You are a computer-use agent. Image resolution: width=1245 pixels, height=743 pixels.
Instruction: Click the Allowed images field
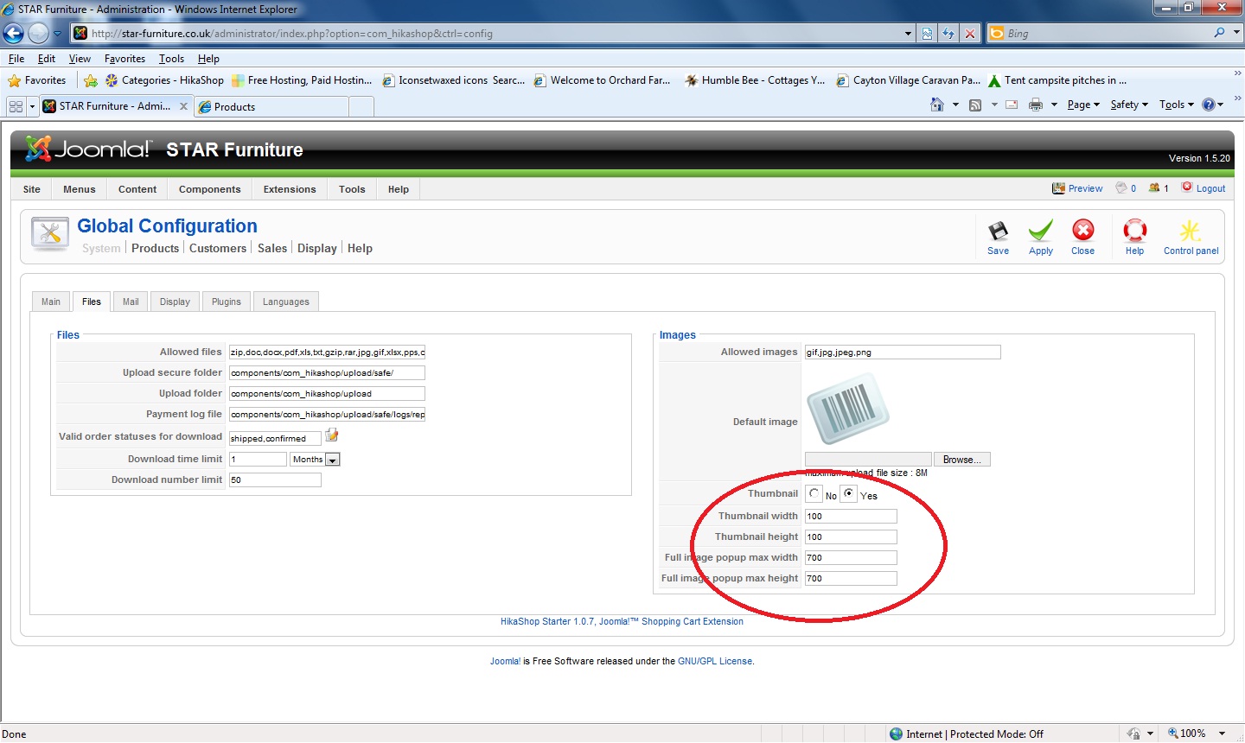tap(903, 352)
